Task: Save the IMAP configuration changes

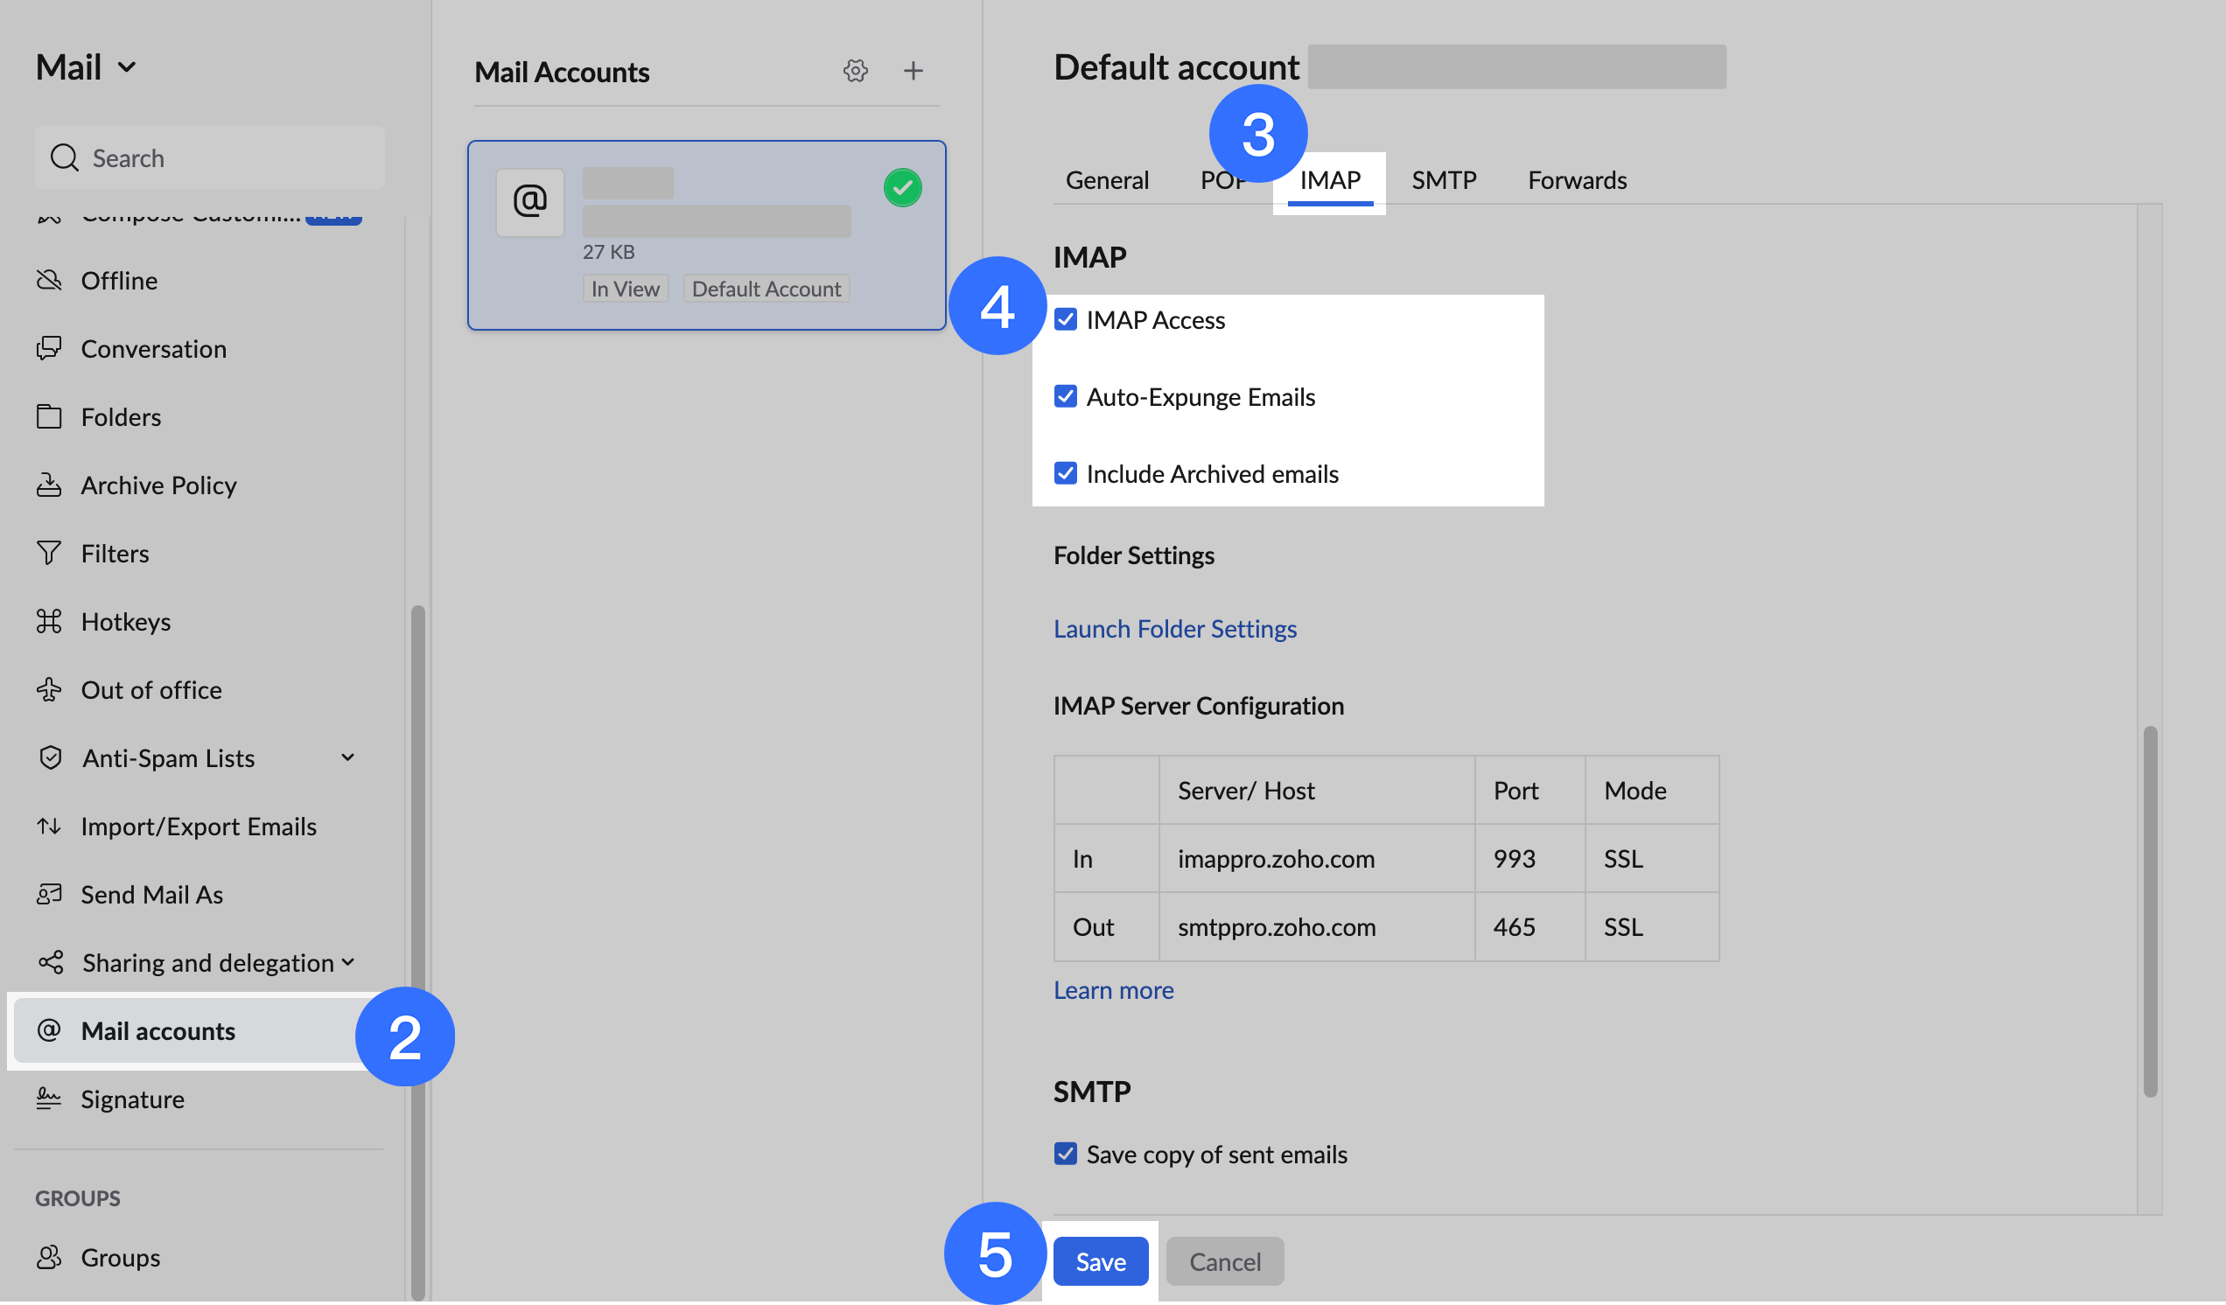Action: [1101, 1261]
